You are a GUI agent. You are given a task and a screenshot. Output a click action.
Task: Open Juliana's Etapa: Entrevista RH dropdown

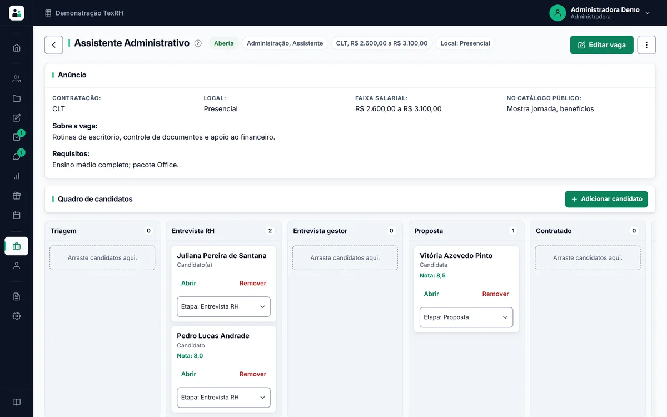click(223, 306)
